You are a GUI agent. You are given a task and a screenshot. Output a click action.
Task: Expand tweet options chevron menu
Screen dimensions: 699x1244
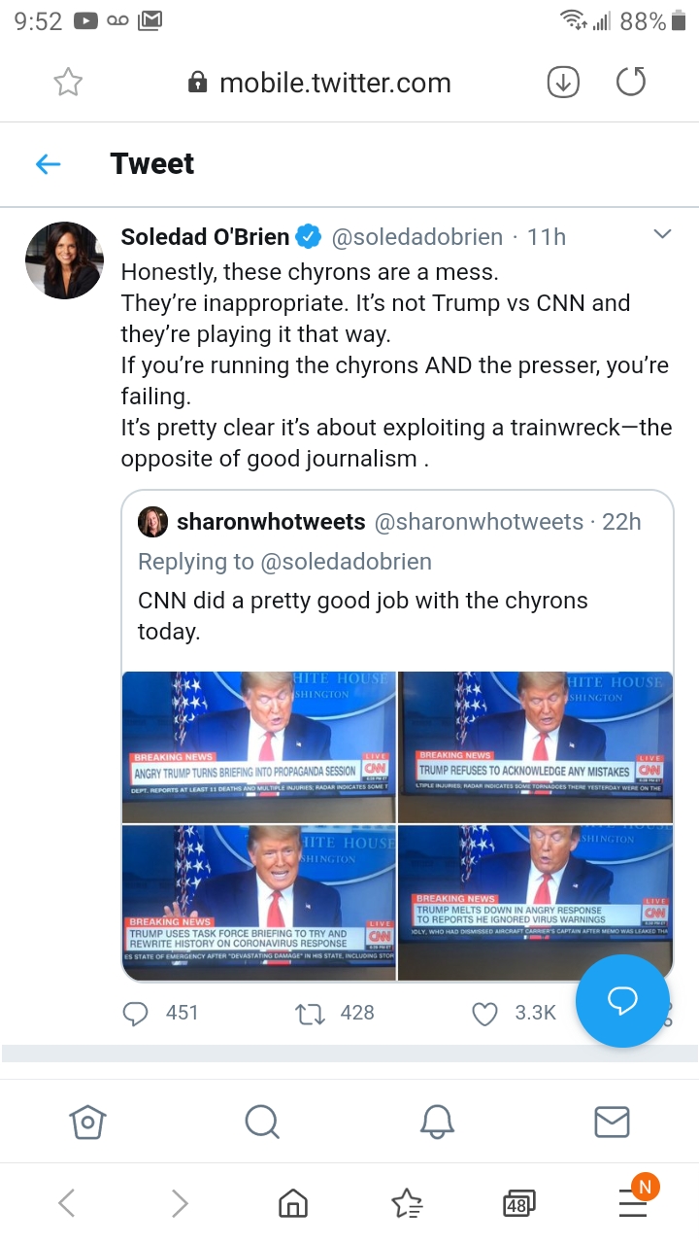pos(662,234)
